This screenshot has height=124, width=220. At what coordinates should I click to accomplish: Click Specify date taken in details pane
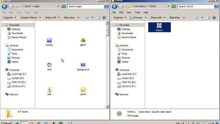(x=162, y=112)
